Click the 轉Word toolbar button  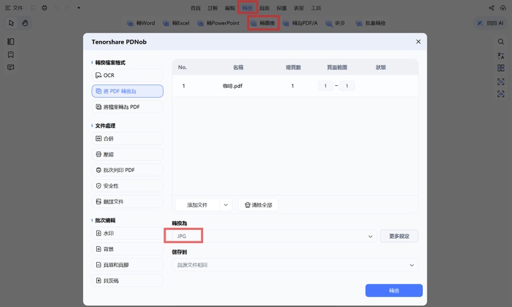pyautogui.click(x=141, y=23)
